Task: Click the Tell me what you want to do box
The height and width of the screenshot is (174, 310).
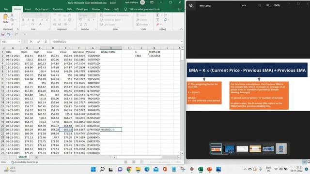Action: [x=144, y=9]
